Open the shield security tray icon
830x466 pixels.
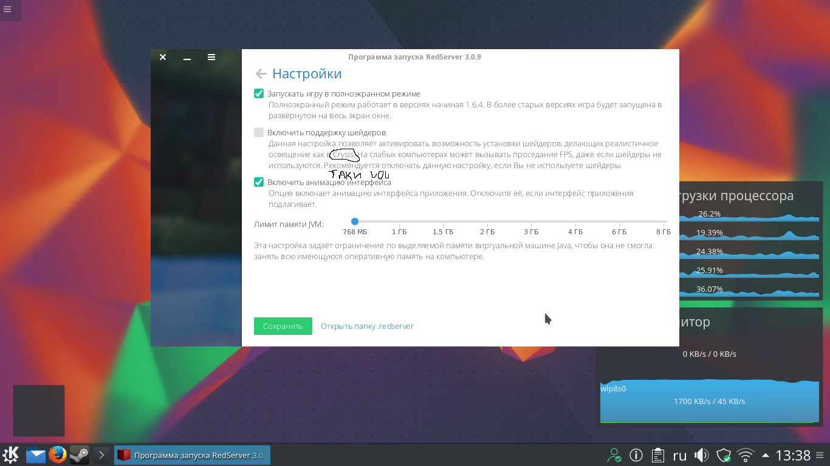723,455
